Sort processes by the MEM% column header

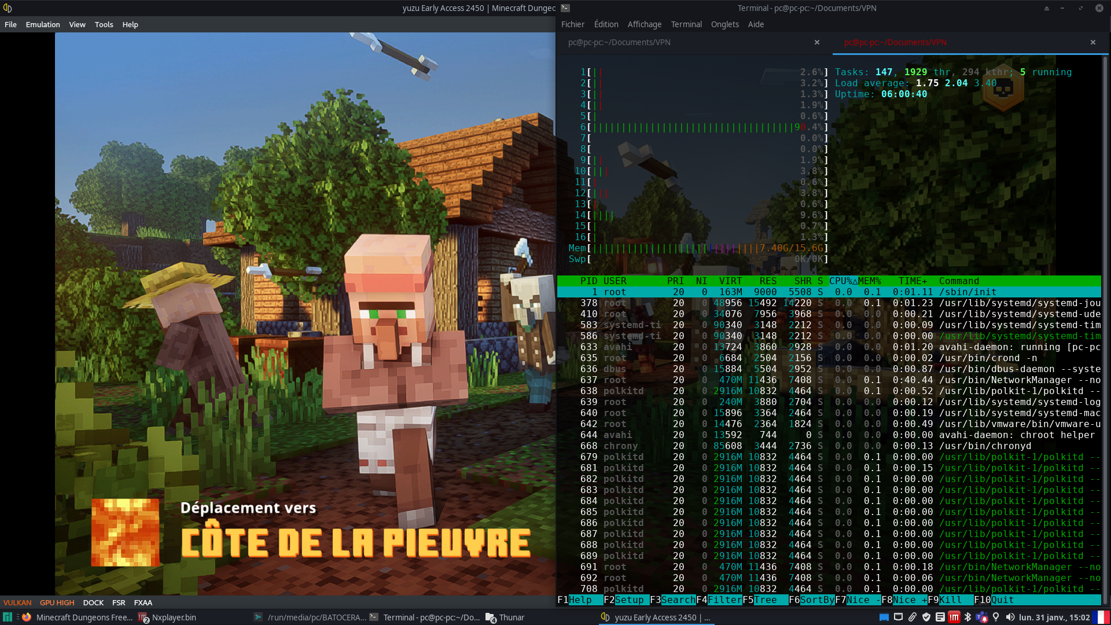pos(869,281)
